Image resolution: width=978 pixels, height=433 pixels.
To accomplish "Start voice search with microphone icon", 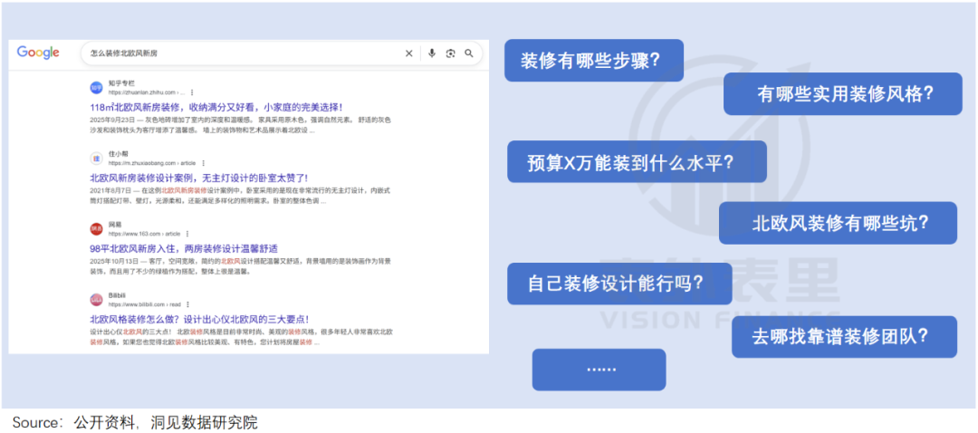I will 432,53.
